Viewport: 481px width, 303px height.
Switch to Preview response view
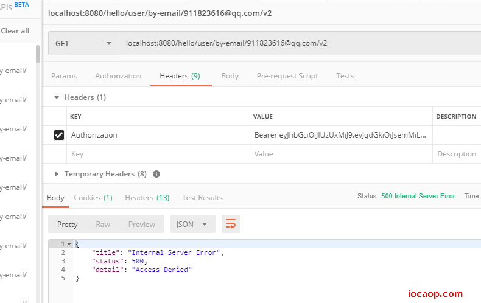click(142, 224)
